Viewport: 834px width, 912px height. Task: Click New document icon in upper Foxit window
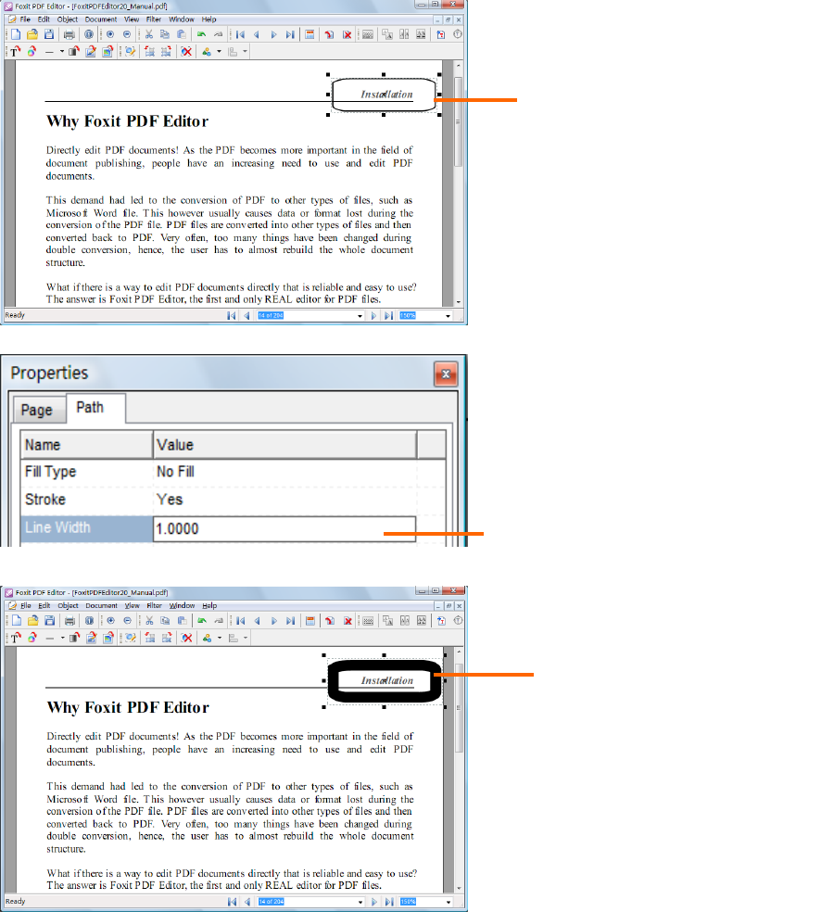tap(16, 34)
